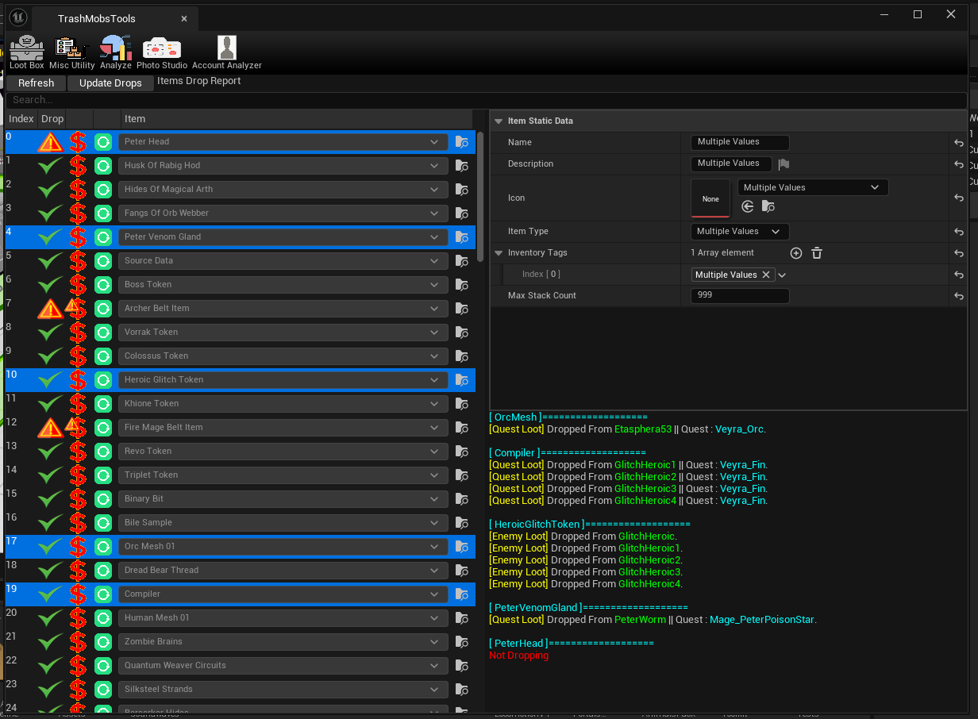978x719 pixels.
Task: Click the Veyra_Orc quest name in the report
Action: pos(739,429)
